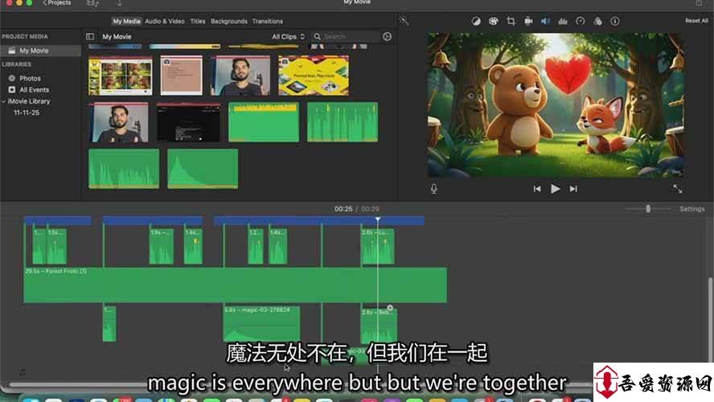Open the color balance adjustment tool

(x=477, y=21)
